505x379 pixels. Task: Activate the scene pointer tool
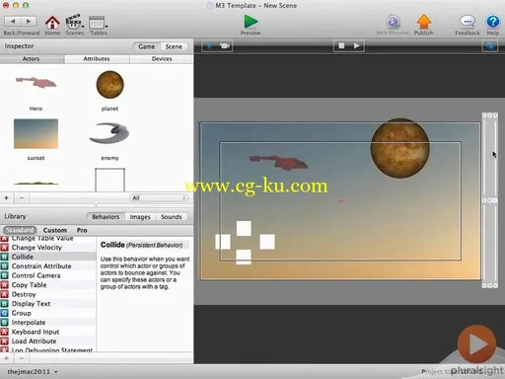pos(209,45)
